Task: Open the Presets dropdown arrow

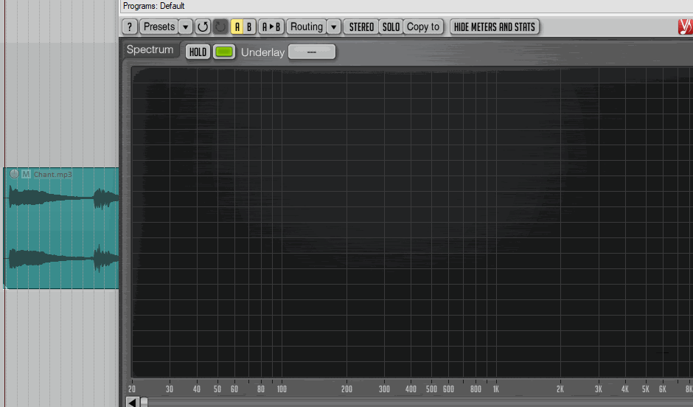Action: pos(186,27)
